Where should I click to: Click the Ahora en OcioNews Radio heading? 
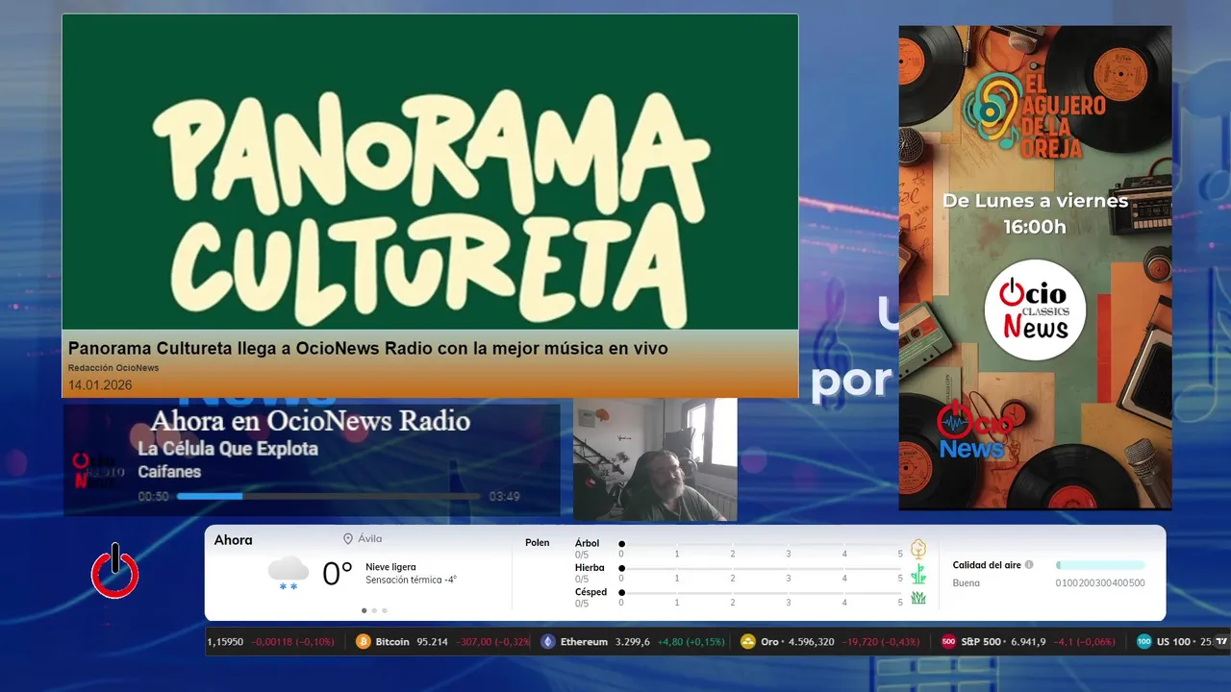click(x=311, y=421)
